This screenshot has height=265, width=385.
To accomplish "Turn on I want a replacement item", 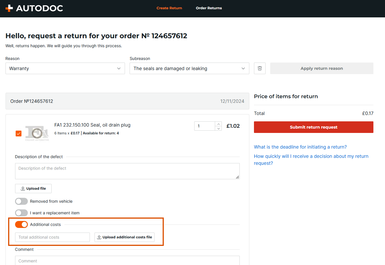I will coord(21,213).
